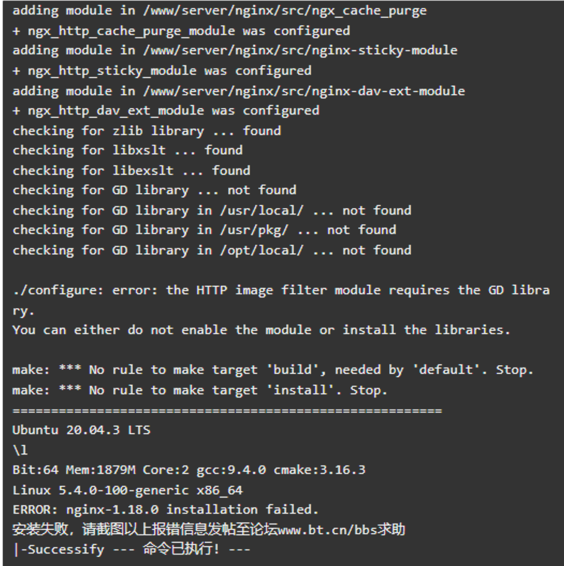564x566 pixels.
Task: Click the configure error message line
Action: 281,300
